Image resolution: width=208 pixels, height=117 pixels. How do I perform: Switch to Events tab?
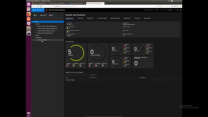(137, 18)
